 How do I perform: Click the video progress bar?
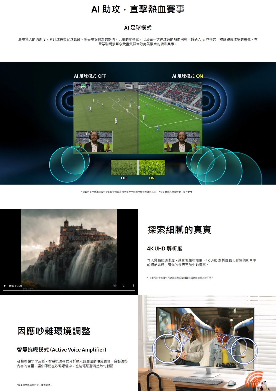click(69, 291)
